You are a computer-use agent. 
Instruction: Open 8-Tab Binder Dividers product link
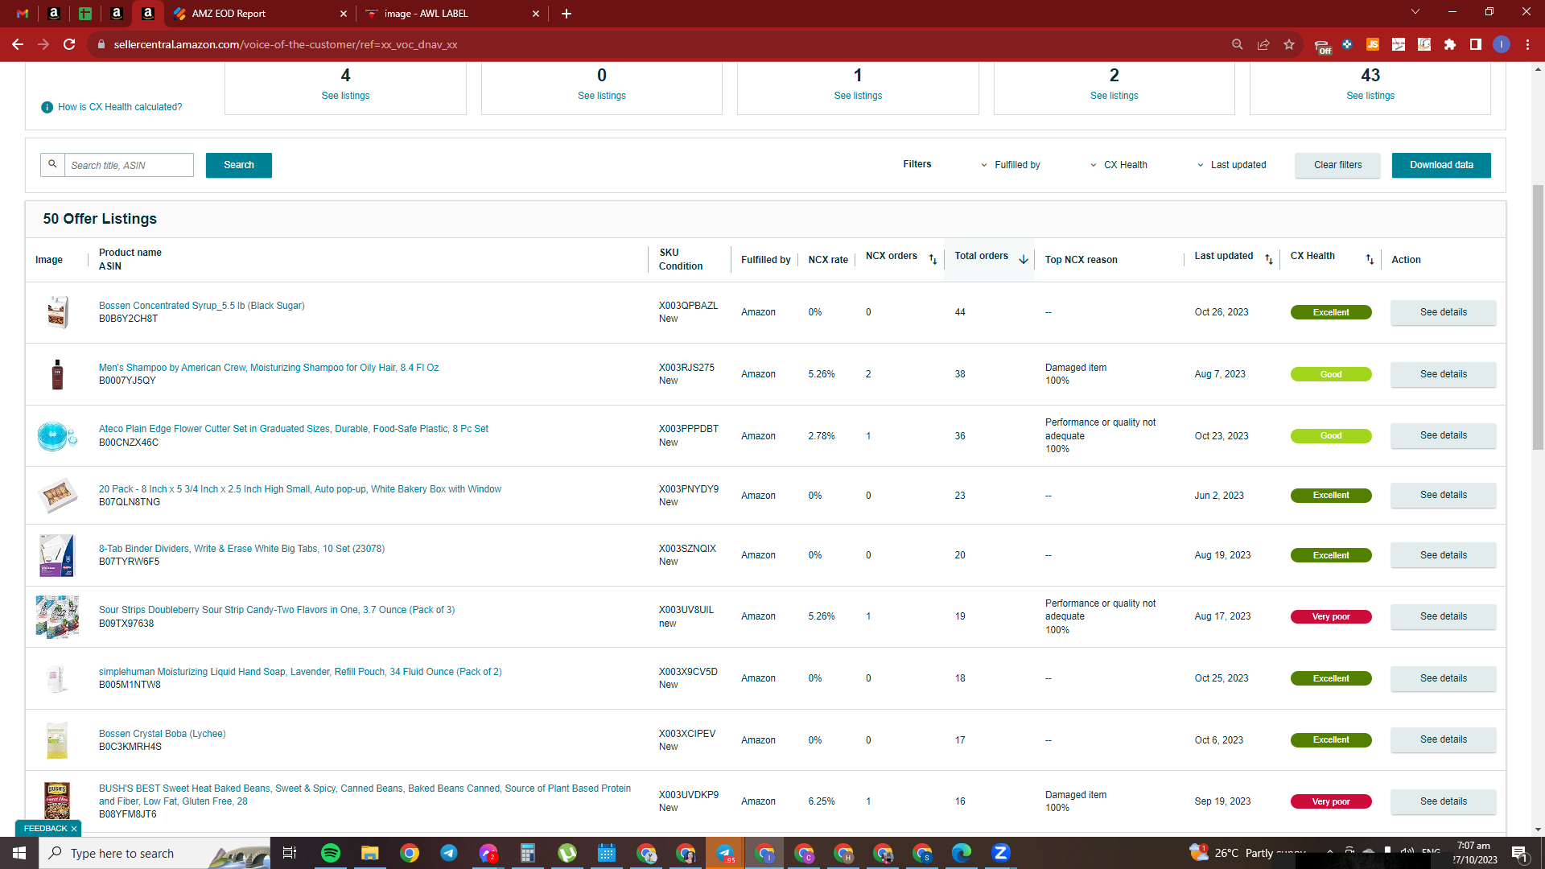tap(241, 549)
